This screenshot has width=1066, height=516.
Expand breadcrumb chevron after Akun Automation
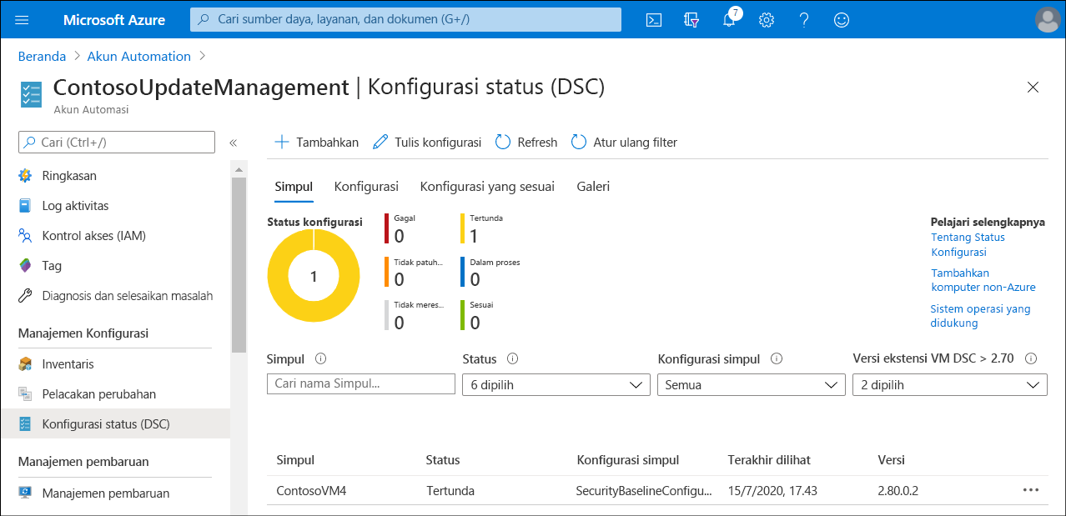pyautogui.click(x=202, y=57)
